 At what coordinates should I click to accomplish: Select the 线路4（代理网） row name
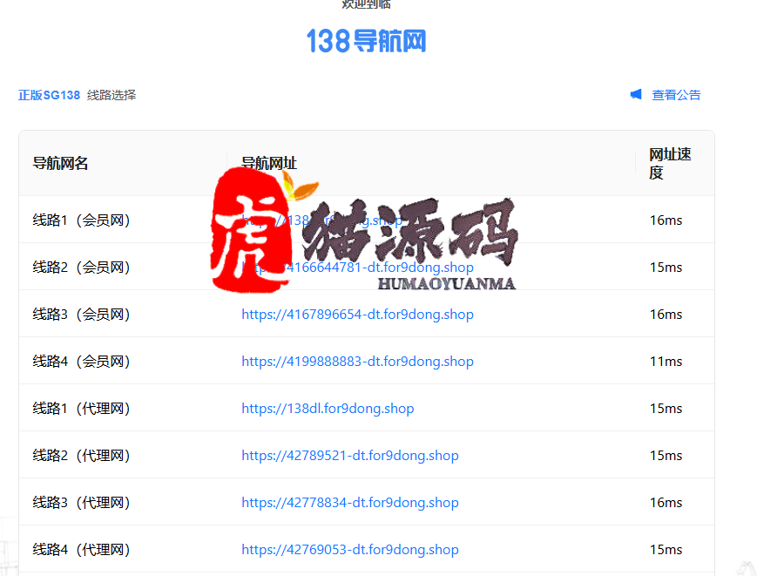(x=81, y=550)
